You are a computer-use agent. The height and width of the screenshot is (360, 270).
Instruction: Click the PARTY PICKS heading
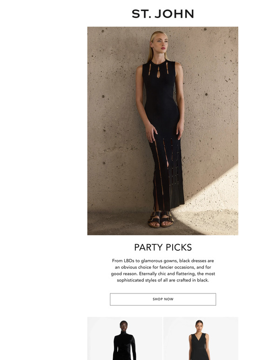click(x=162, y=247)
